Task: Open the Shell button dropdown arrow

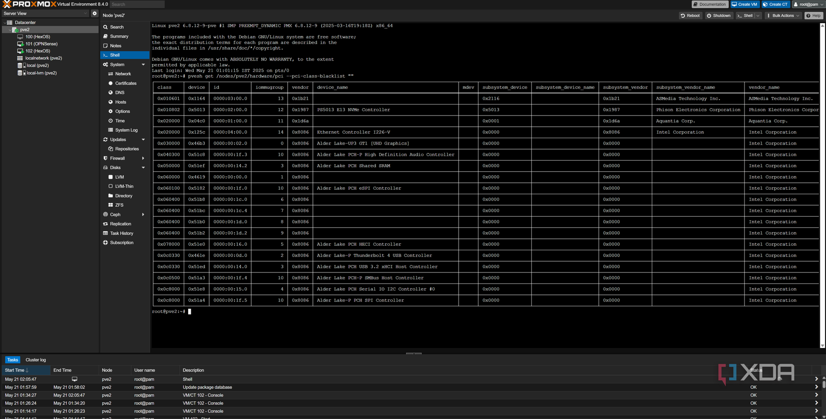Action: tap(758, 16)
